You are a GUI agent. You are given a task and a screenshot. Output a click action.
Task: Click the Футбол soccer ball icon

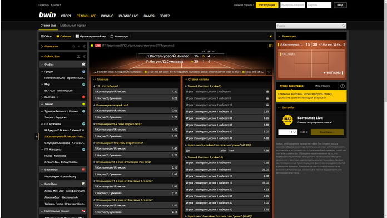point(83,64)
